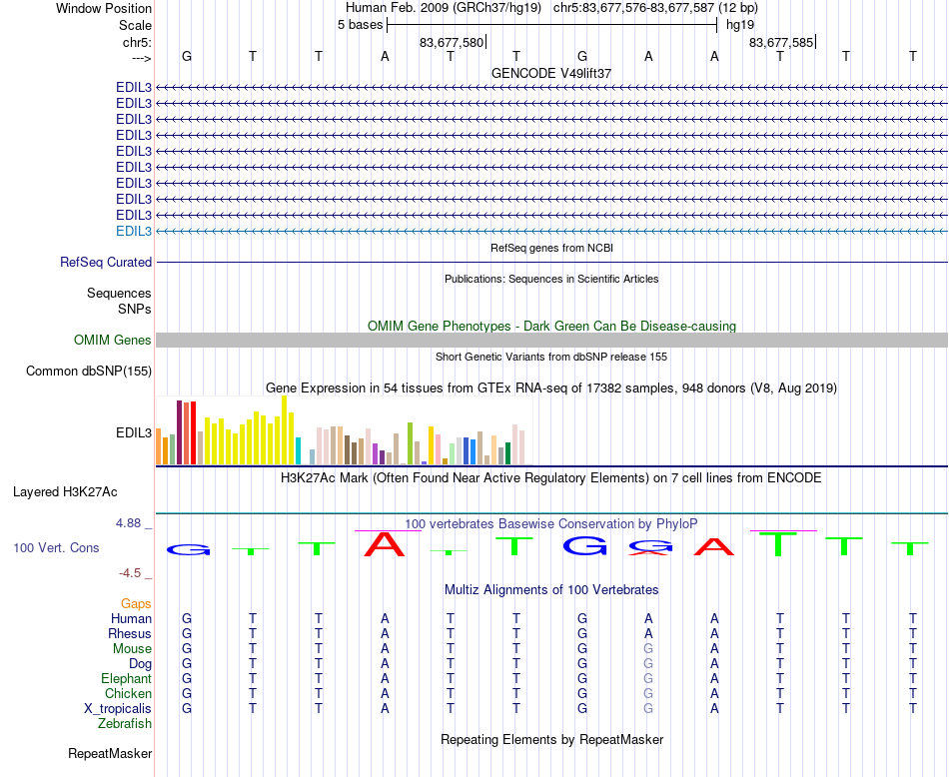
Task: Open Publications: Sequences in Scientific Articles title
Action: (x=551, y=279)
